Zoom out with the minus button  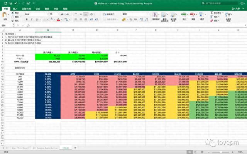[209, 152]
